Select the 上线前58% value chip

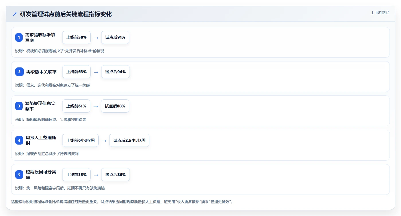76,37
